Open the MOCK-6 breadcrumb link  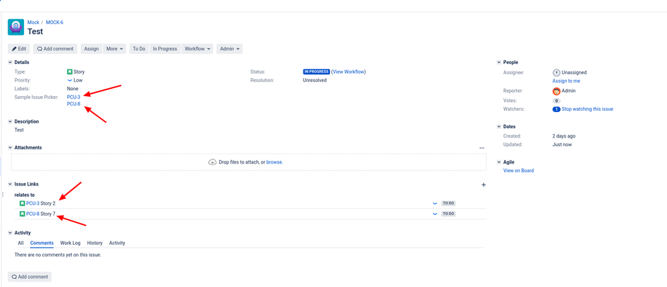pyautogui.click(x=54, y=22)
